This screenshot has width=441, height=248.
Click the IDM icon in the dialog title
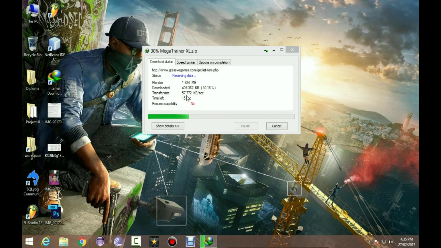click(x=147, y=51)
